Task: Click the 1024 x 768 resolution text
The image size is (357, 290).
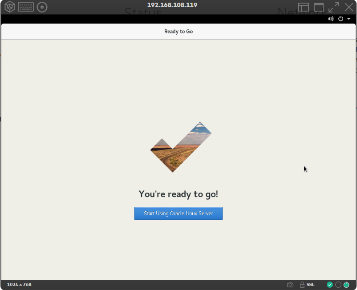Action: click(19, 285)
